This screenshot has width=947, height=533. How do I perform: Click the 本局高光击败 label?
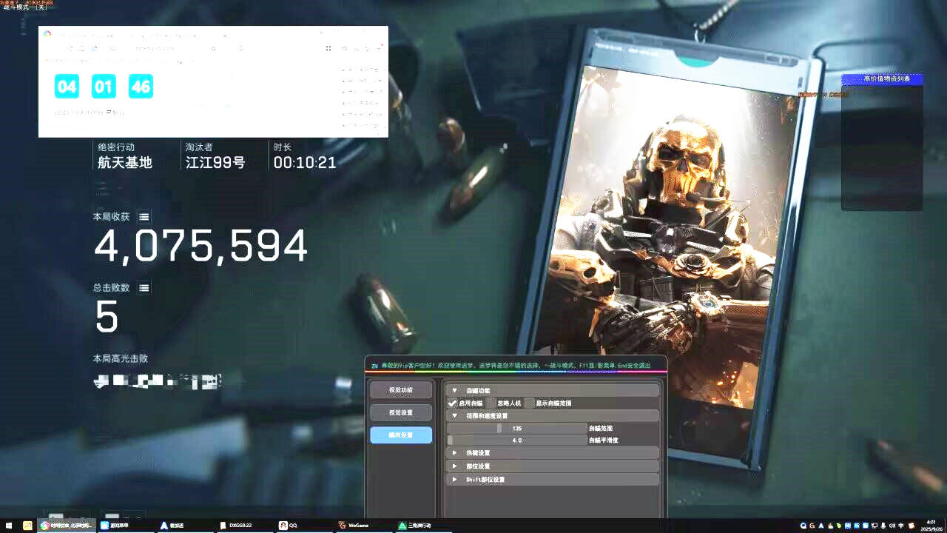pos(120,358)
